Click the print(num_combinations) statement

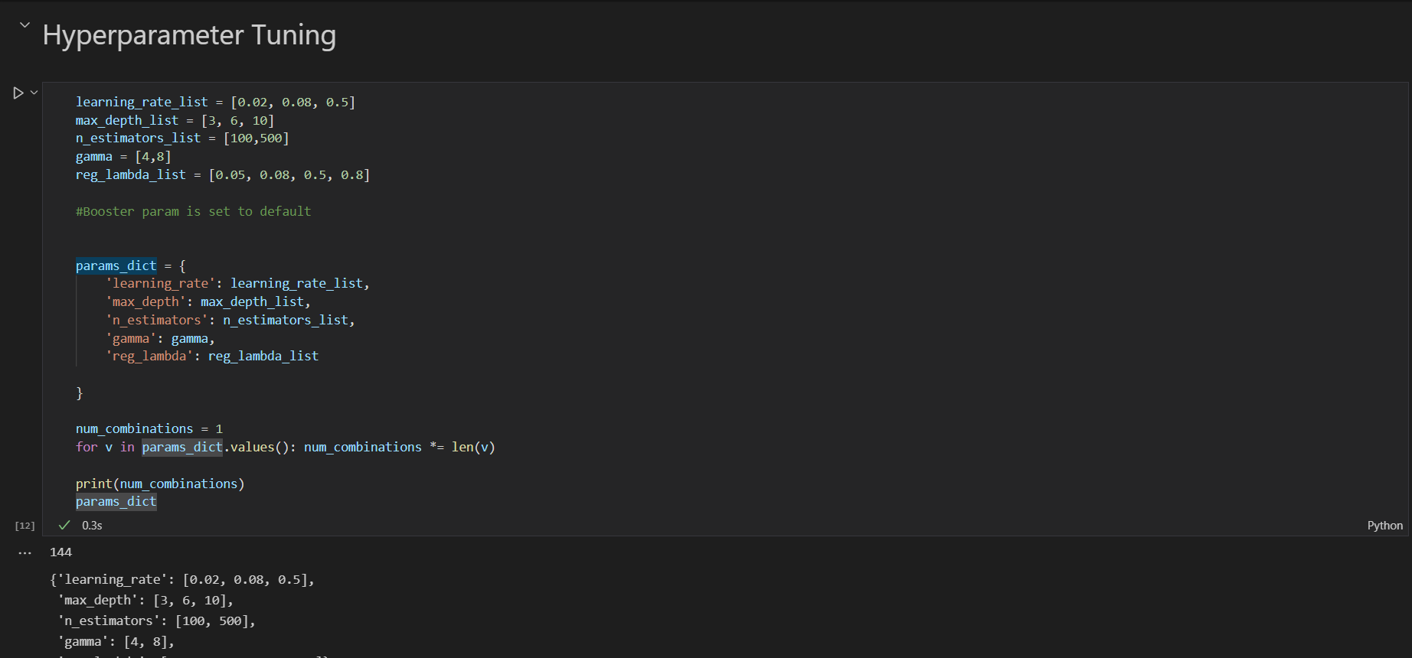pos(160,484)
